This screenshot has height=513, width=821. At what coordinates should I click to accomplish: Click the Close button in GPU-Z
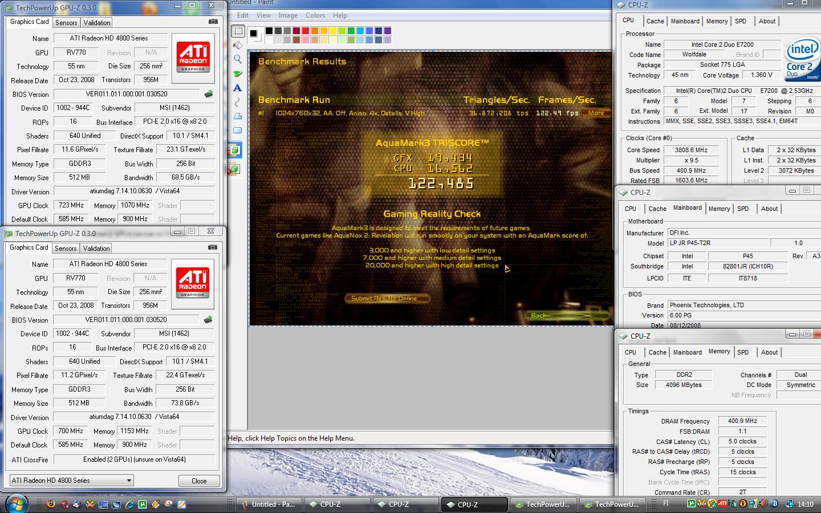199,481
